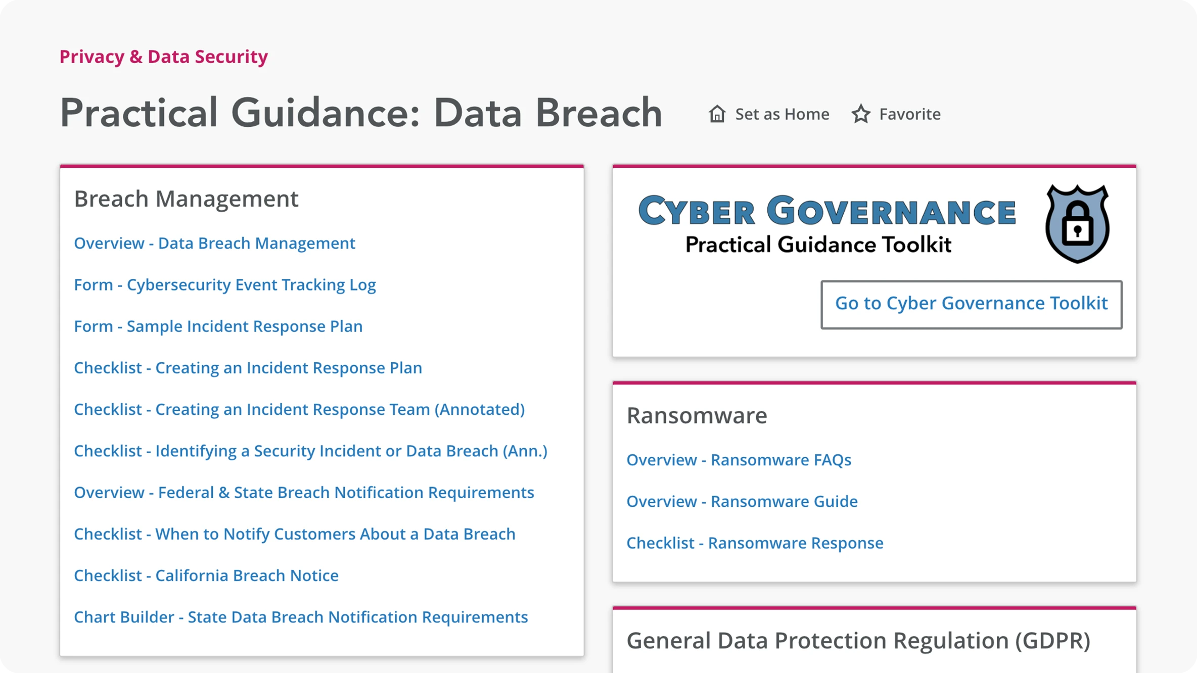This screenshot has width=1197, height=673.
Task: Open Federal & State Breach Notification Requirements
Action: pos(304,492)
